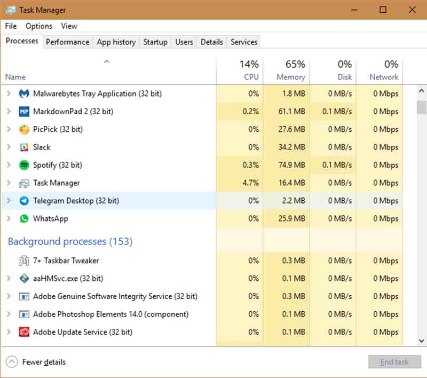The height and width of the screenshot is (378, 427).
Task: Open the Startup tab
Action: point(155,42)
